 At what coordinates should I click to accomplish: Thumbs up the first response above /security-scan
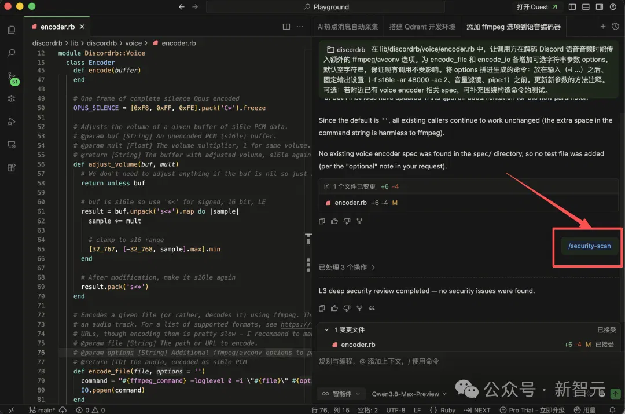tap(334, 221)
